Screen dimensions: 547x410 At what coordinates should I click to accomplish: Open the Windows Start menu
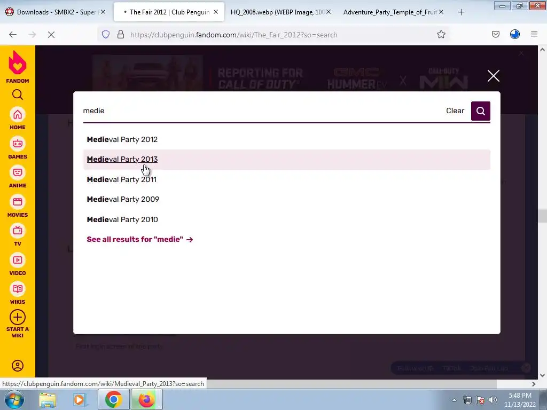(x=14, y=399)
